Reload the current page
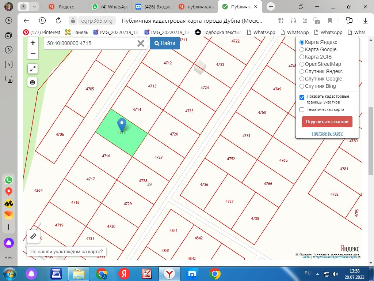Image resolution: width=374 pixels, height=281 pixels. tap(58, 21)
